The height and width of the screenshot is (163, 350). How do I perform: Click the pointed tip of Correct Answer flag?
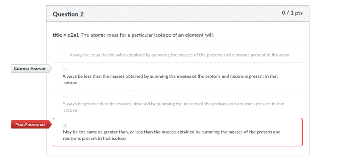point(50,69)
